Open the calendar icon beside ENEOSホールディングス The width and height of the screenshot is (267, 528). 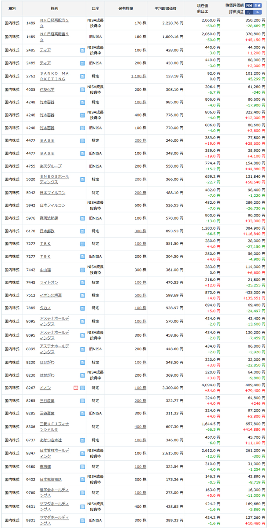point(82,179)
